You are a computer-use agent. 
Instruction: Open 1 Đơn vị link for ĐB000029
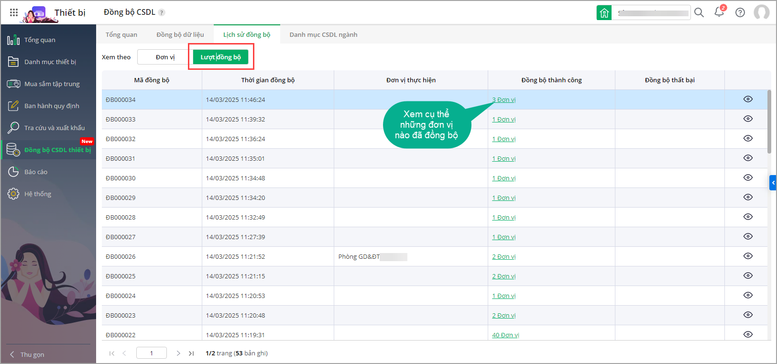[504, 198]
